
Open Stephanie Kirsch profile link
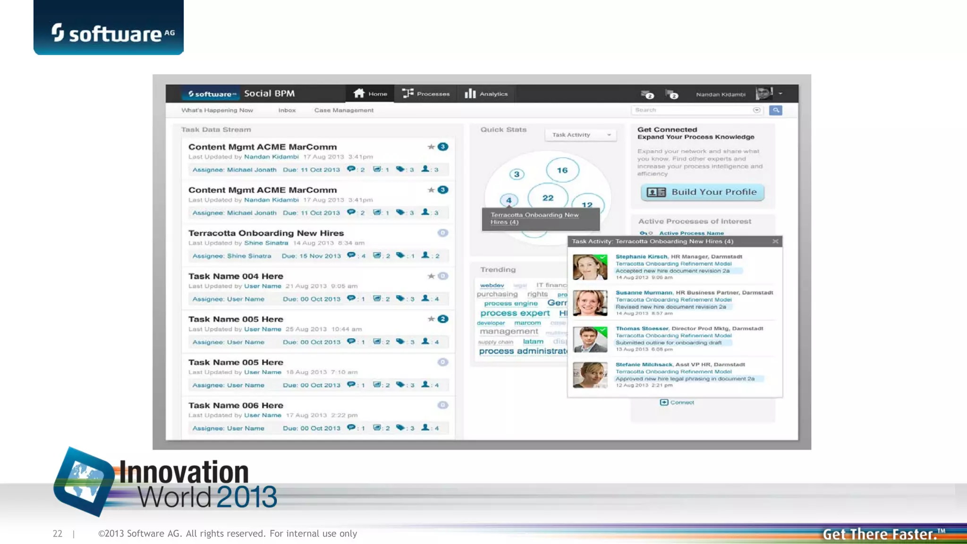(x=641, y=256)
